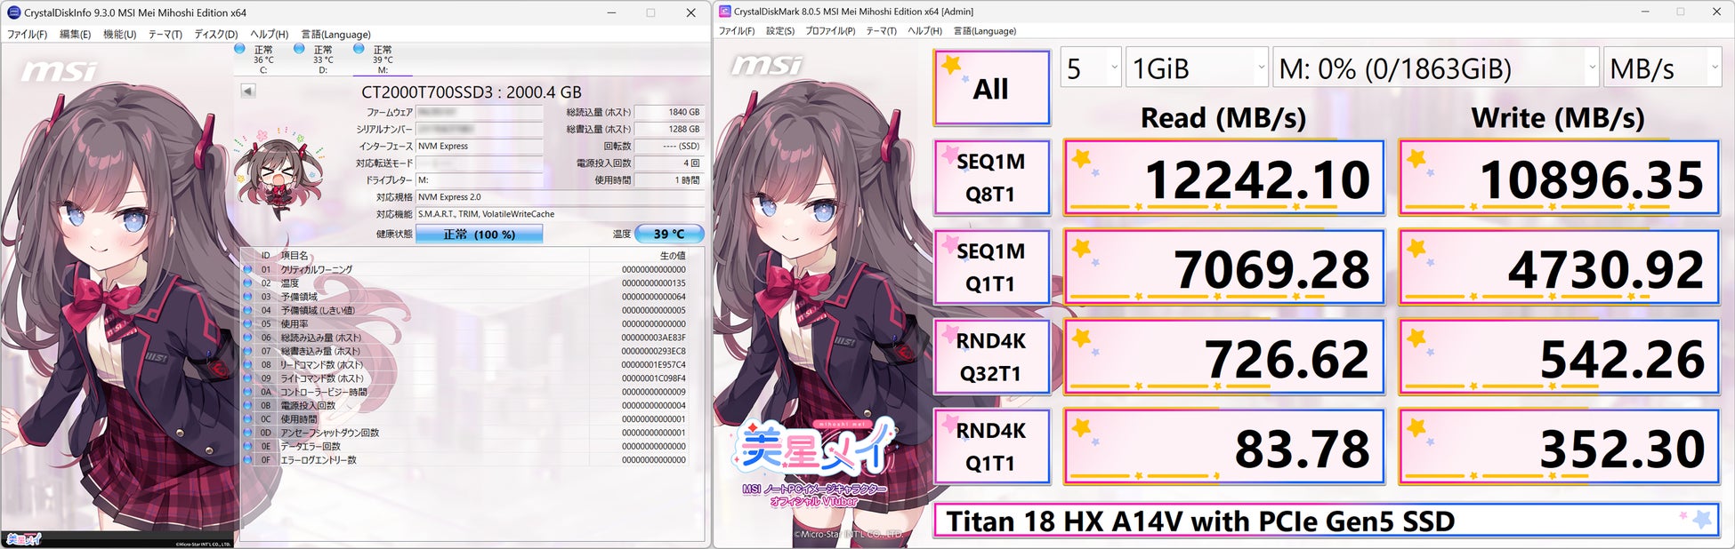Click the CrystalDiskInfo title bar app icon
Screen dimensions: 1735x549
point(13,12)
